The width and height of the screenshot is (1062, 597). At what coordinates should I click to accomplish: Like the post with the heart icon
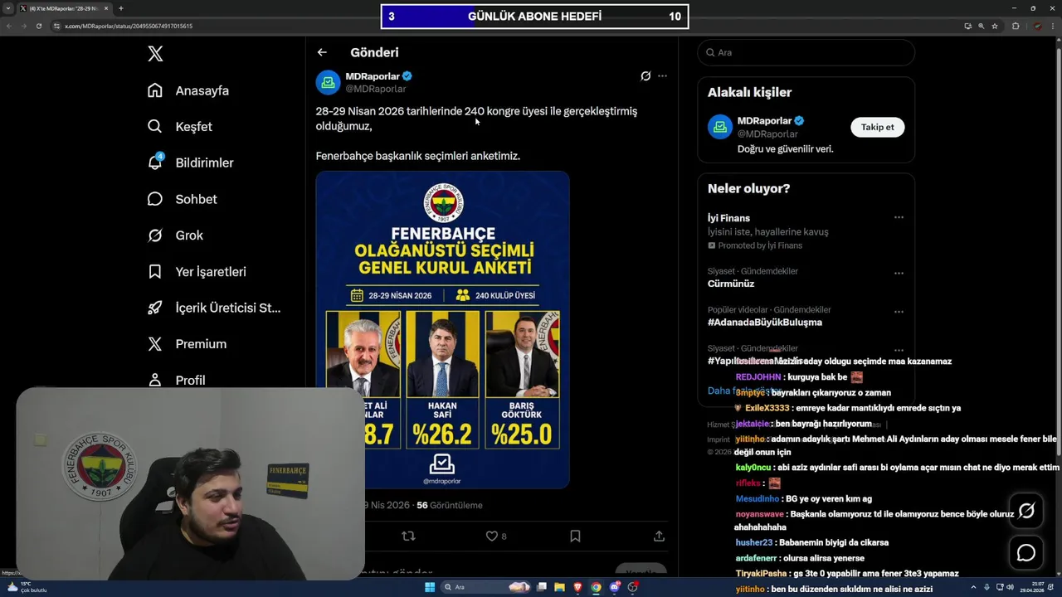tap(491, 536)
